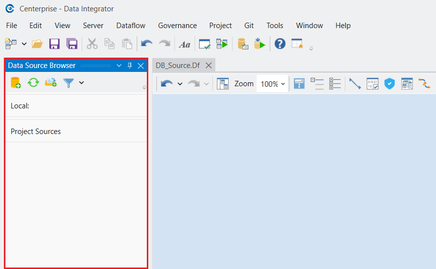
Task: Open Data Source Browser toolbar overflow arrow
Action: pyautogui.click(x=144, y=87)
